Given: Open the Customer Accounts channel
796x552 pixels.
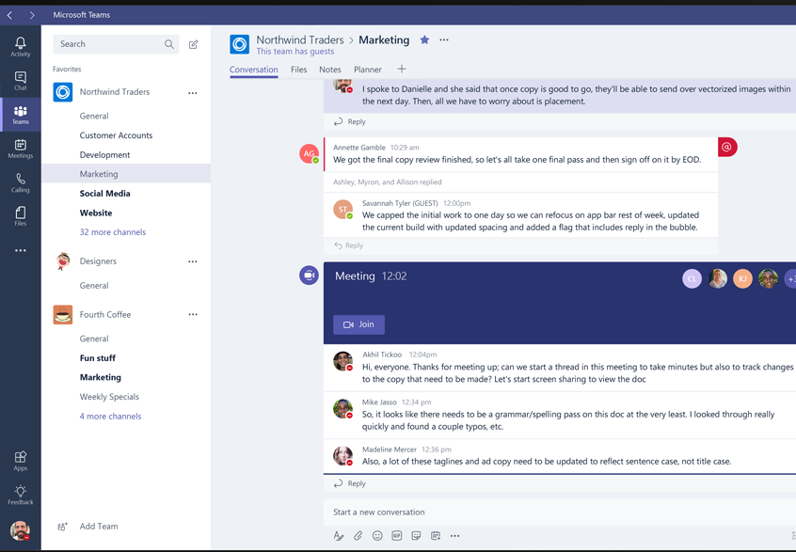Looking at the screenshot, I should click(x=116, y=135).
